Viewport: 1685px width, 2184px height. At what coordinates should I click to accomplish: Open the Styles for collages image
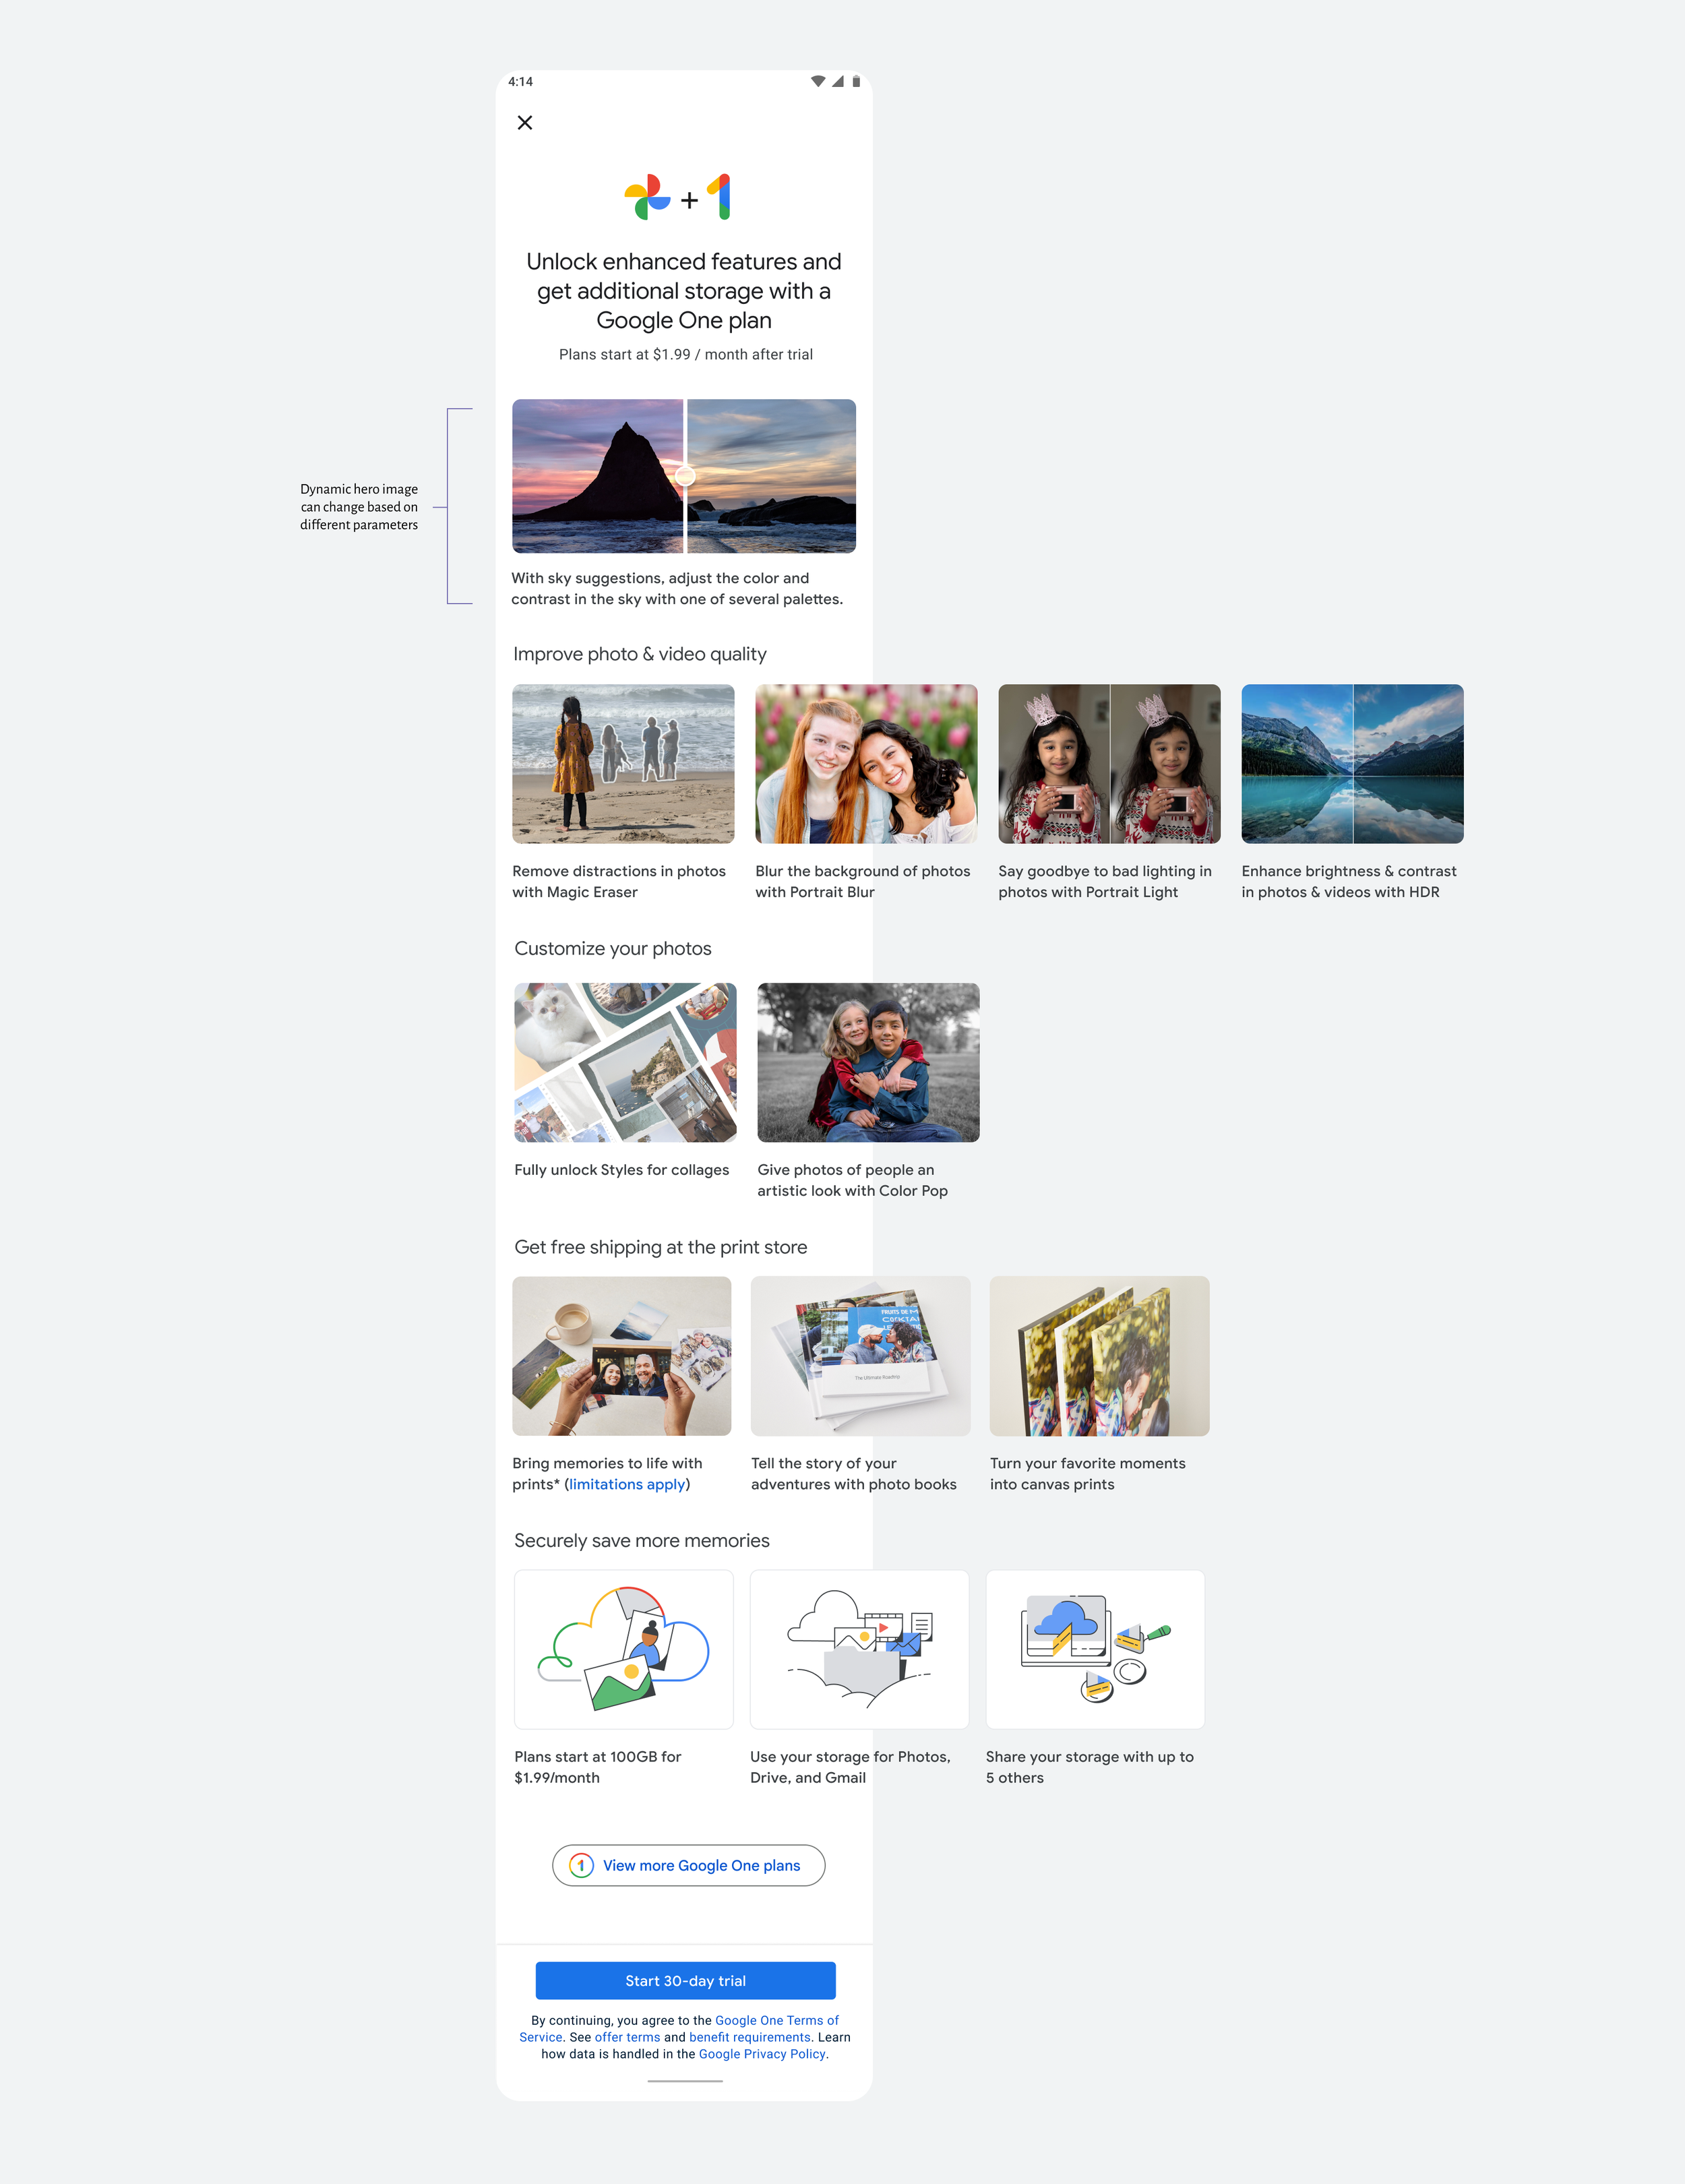[625, 1062]
